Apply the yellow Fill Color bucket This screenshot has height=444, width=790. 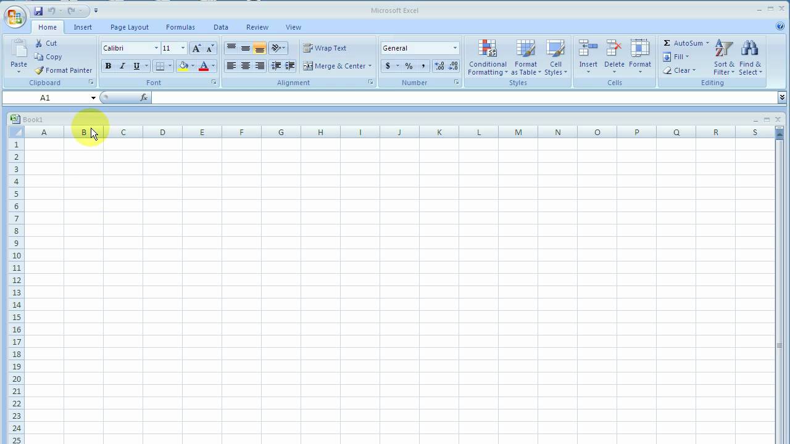tap(183, 66)
